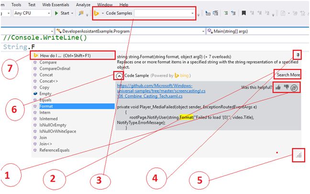The height and width of the screenshot is (194, 310).
Task: Open the Analyze menu
Action: pyautogui.click(x=83, y=5)
